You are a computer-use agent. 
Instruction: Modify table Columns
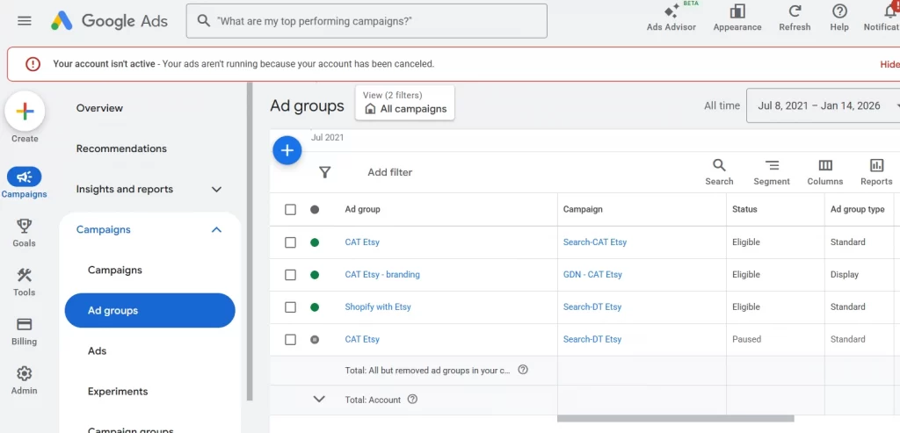(x=824, y=172)
